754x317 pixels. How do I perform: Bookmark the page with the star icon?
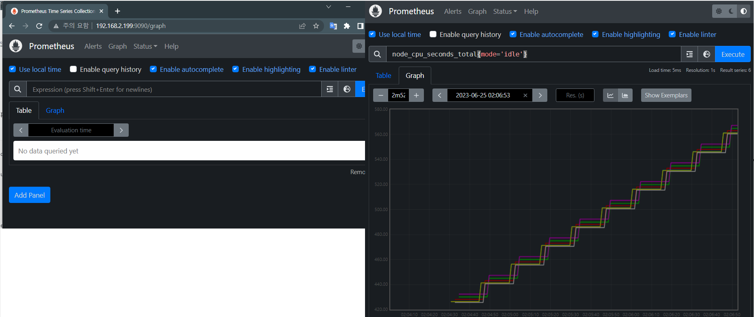(316, 26)
